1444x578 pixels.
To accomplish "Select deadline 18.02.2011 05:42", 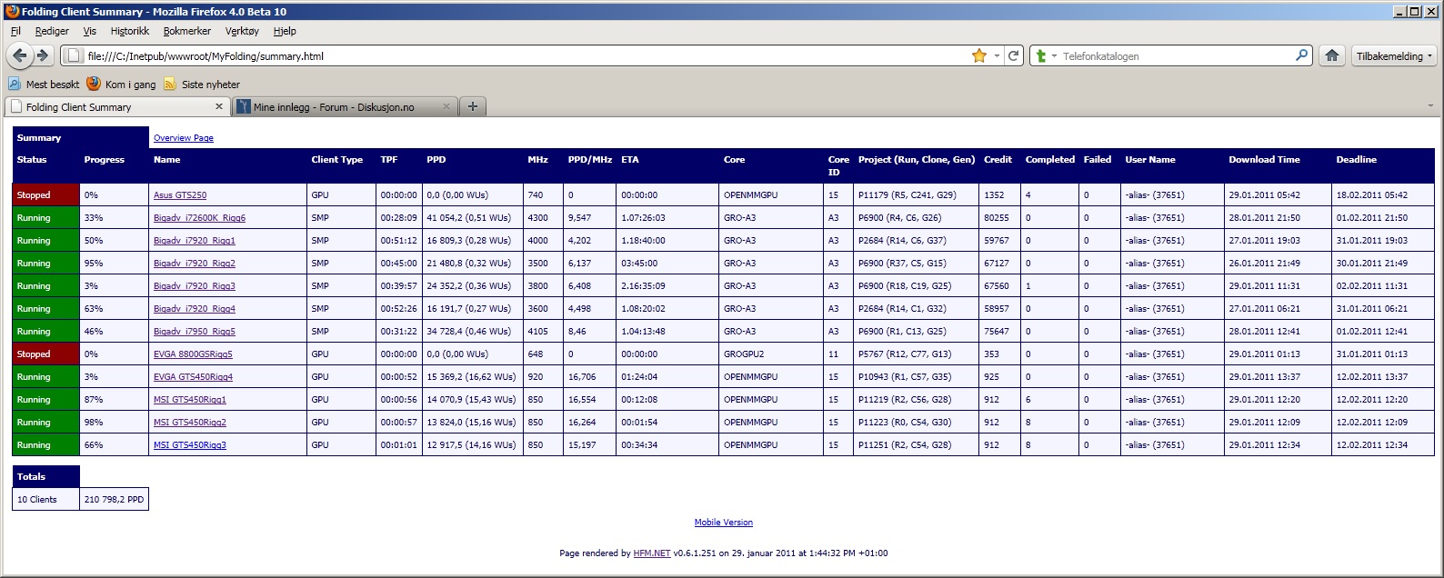I will [x=1372, y=195].
